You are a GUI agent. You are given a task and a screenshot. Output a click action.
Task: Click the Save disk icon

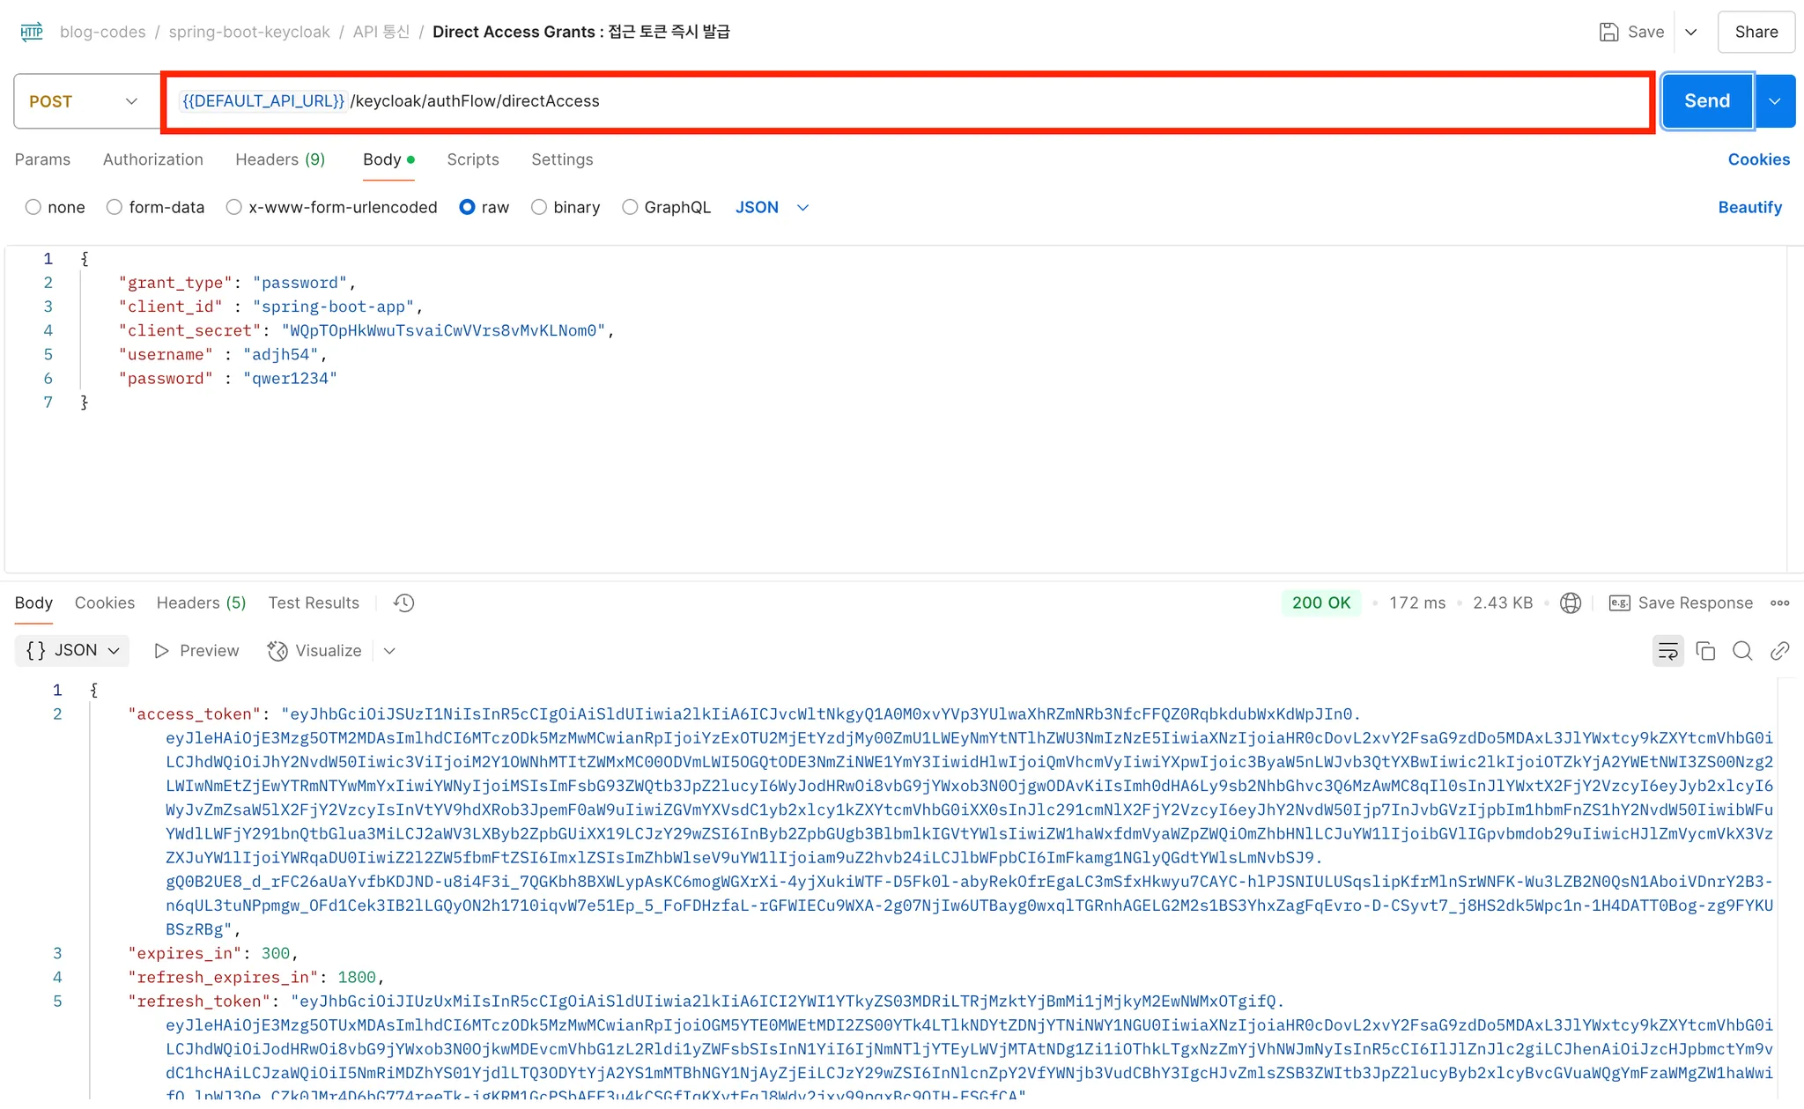coord(1609,32)
